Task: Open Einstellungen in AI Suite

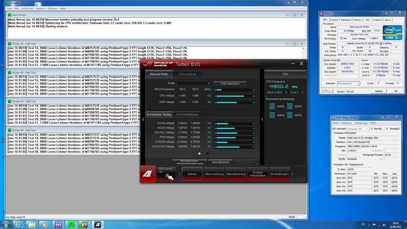Action: click(x=280, y=174)
